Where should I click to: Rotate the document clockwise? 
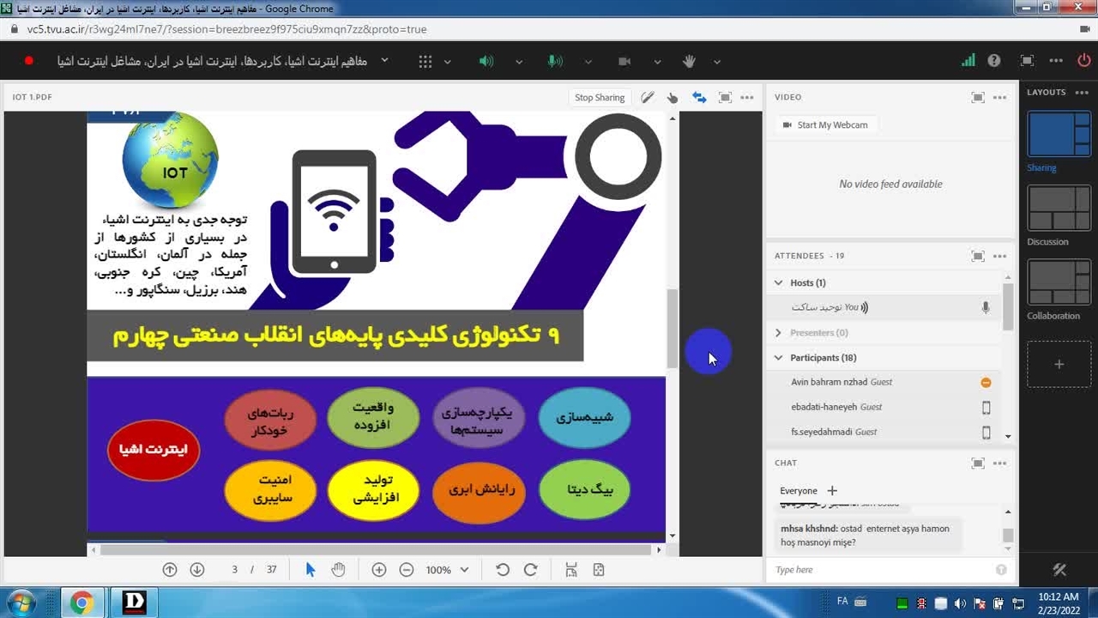530,570
